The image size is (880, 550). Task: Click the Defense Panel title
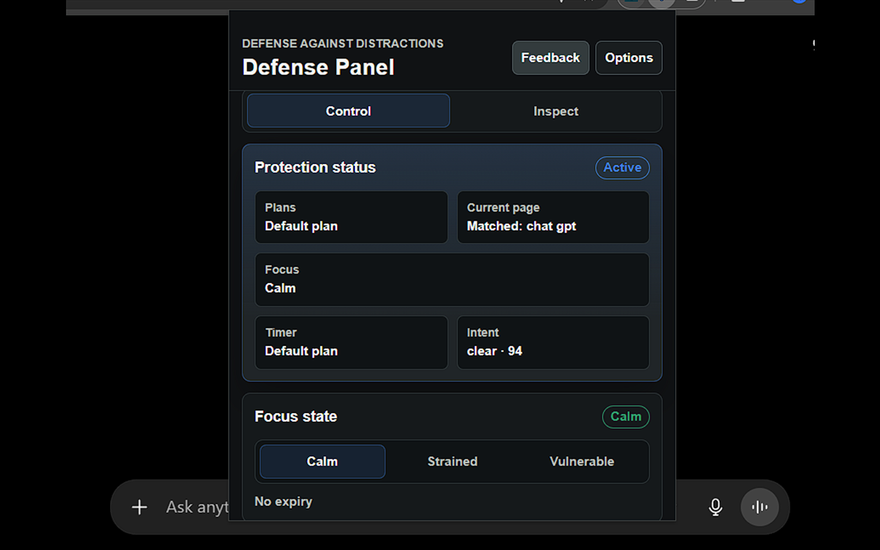point(318,67)
